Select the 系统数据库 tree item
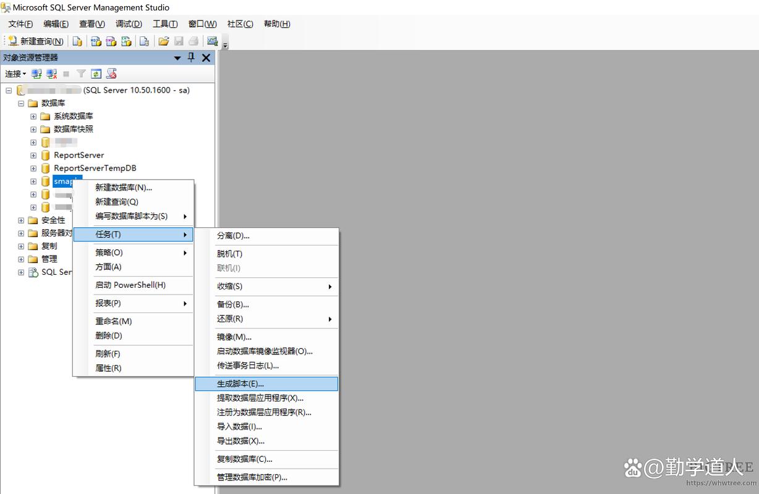The image size is (759, 494). tap(74, 116)
